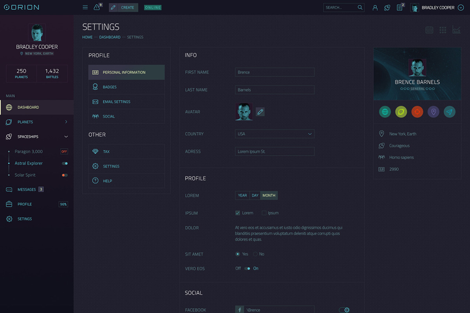Toggle the Astral Explorer spaceship switch
This screenshot has height=313, width=470.
[x=64, y=163]
